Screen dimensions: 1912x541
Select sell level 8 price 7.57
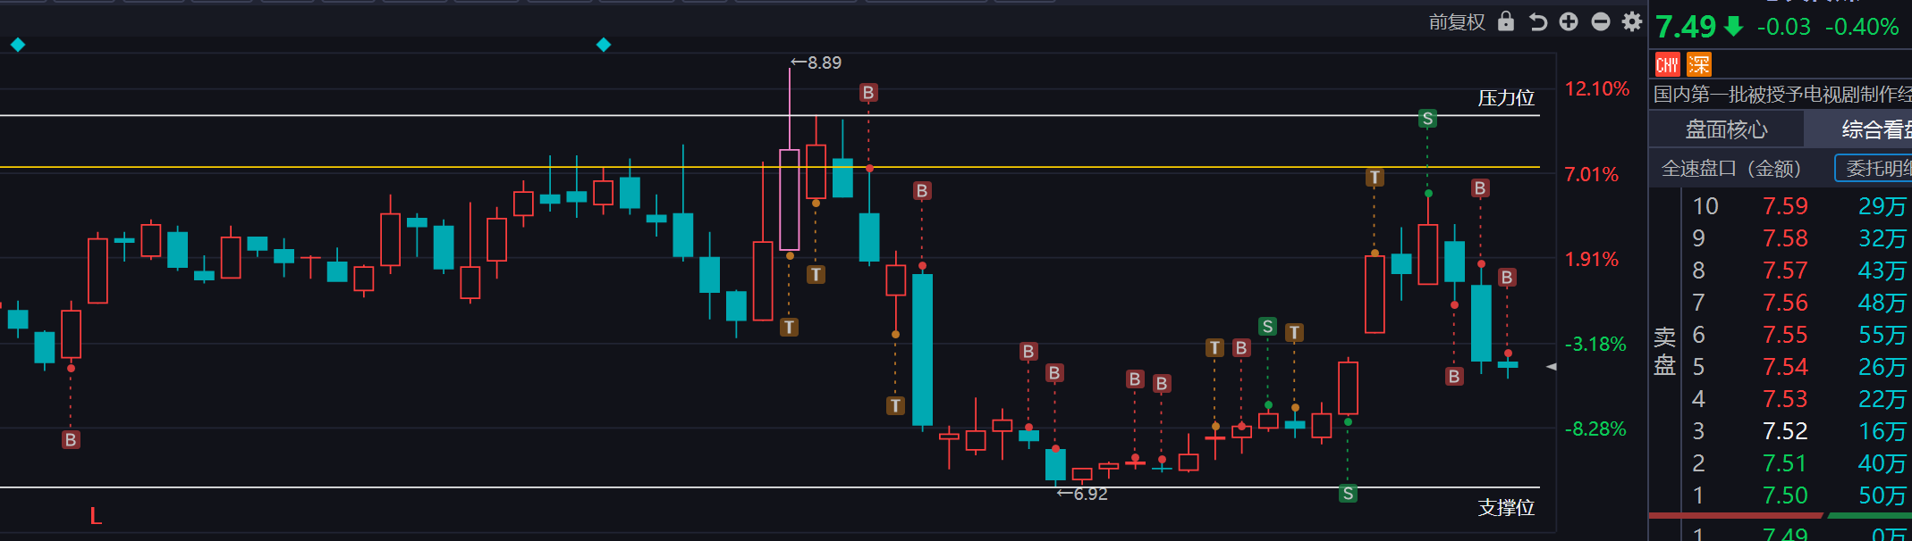tap(1785, 270)
